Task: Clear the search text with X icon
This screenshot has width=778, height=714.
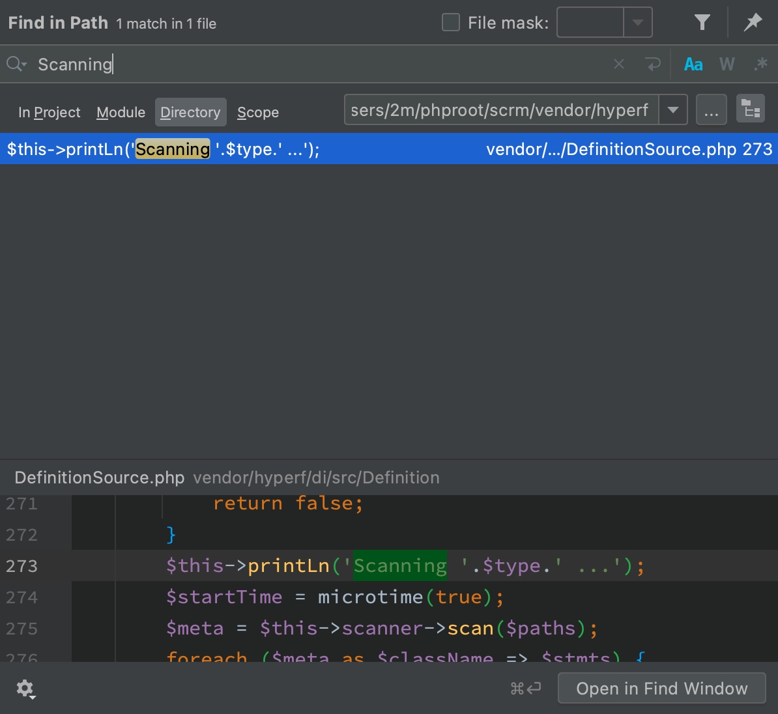Action: point(619,64)
